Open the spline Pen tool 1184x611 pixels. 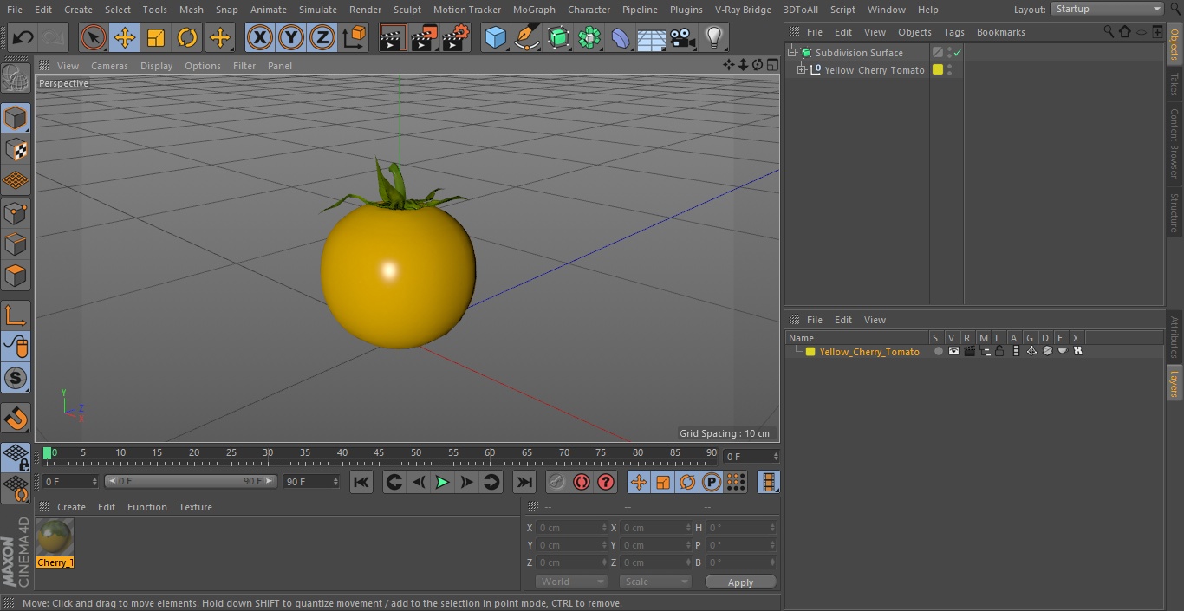tap(526, 38)
